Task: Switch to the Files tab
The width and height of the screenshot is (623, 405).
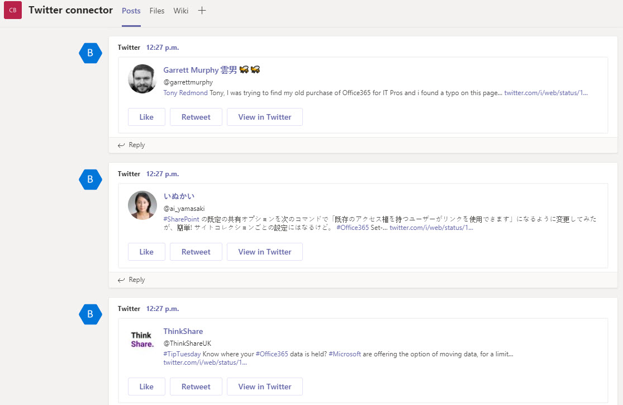Action: click(x=157, y=11)
